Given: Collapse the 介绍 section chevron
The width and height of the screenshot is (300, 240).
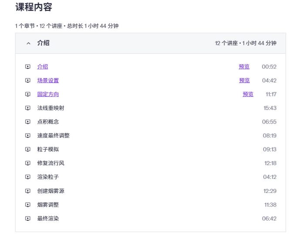Looking at the screenshot, I should click(x=28, y=43).
